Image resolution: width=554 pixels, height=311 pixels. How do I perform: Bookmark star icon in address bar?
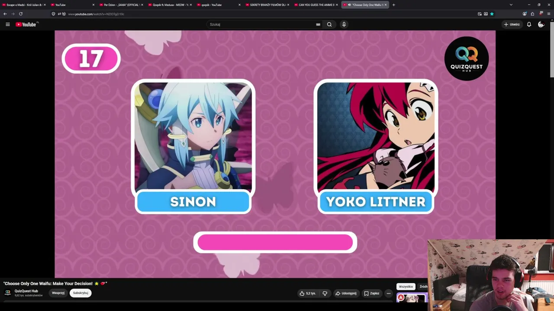[x=492, y=14]
